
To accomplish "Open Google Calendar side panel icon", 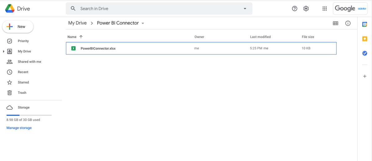I will [365, 24].
